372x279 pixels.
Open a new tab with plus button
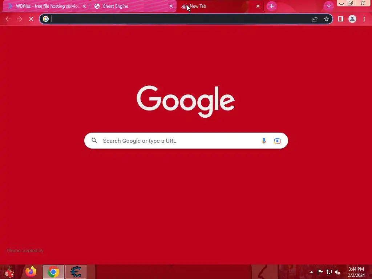(x=272, y=6)
